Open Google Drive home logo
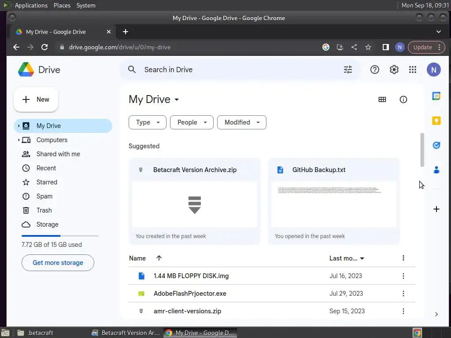The height and width of the screenshot is (338, 451). pyautogui.click(x=39, y=70)
